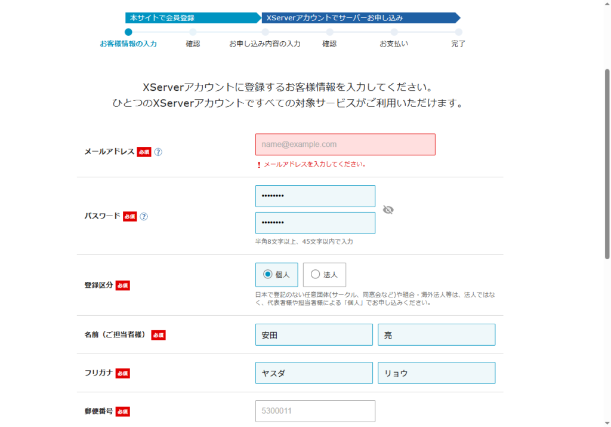Click the first password field

315,196
